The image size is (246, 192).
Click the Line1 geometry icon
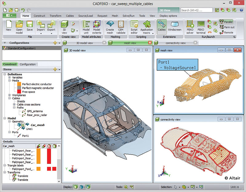pyautogui.click(x=19, y=129)
